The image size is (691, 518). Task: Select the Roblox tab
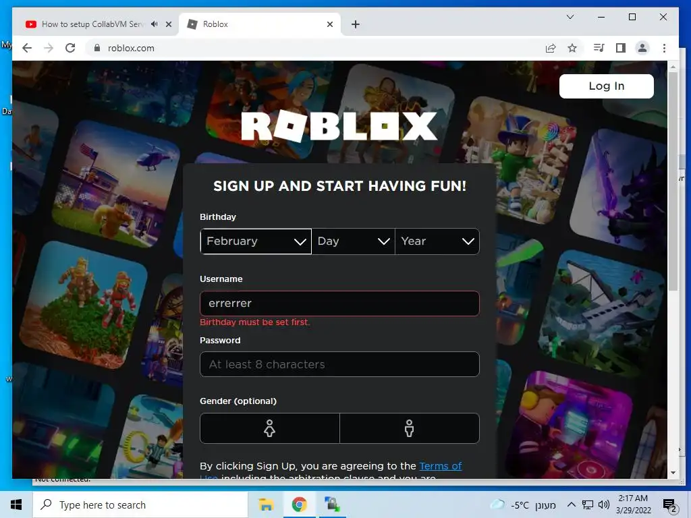click(260, 24)
